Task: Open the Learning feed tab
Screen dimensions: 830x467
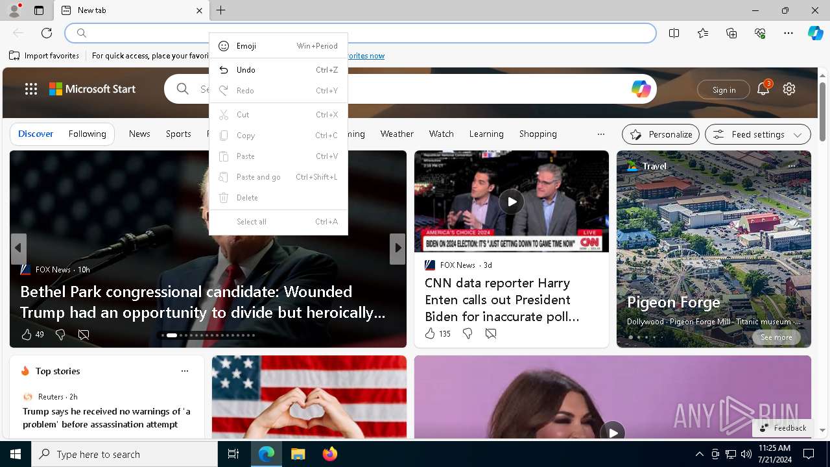Action: coord(486,134)
